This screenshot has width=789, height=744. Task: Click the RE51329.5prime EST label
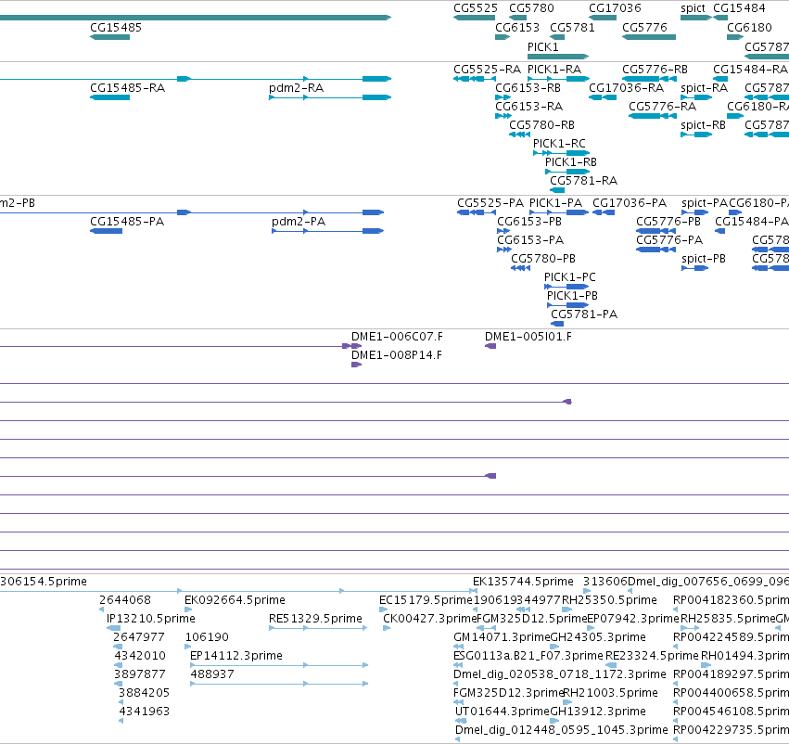coord(315,619)
